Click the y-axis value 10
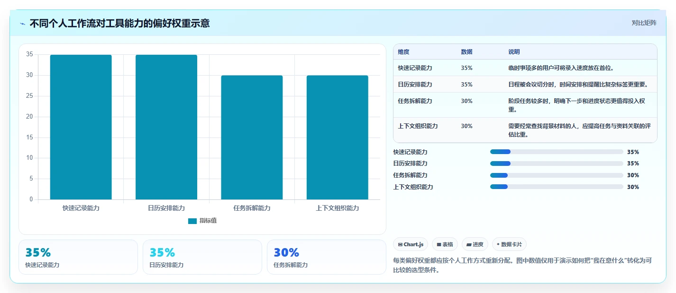Image resolution: width=676 pixels, height=293 pixels. pyautogui.click(x=29, y=158)
